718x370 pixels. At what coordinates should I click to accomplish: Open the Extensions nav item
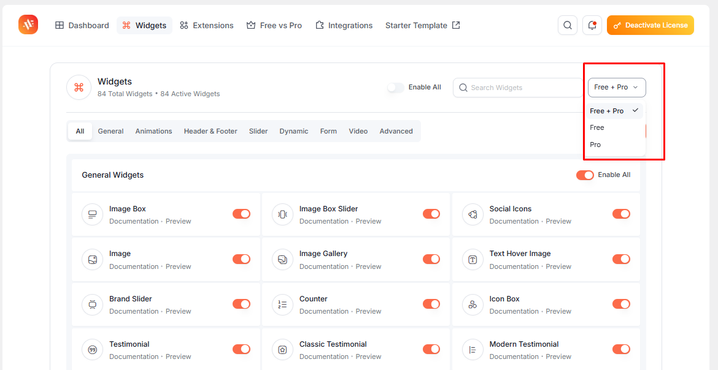207,25
